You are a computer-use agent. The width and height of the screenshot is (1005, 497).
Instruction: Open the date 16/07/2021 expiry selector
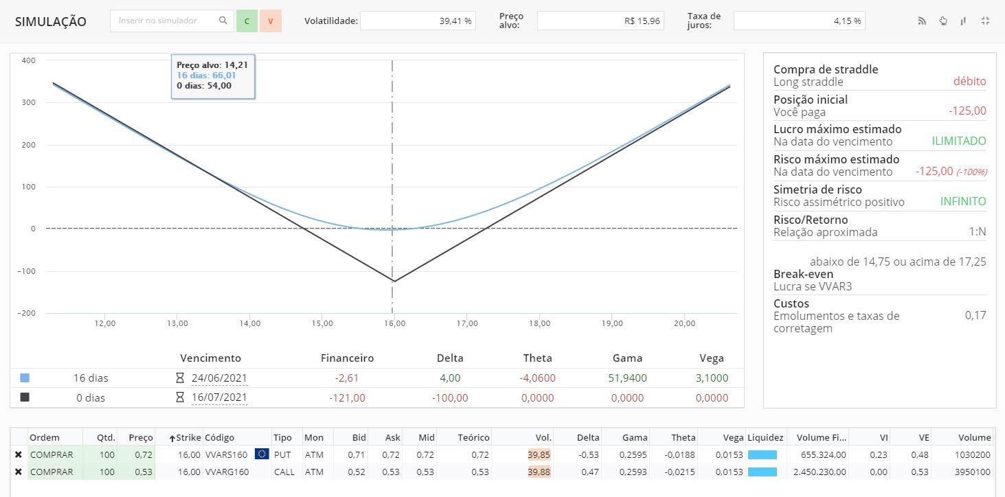[219, 397]
